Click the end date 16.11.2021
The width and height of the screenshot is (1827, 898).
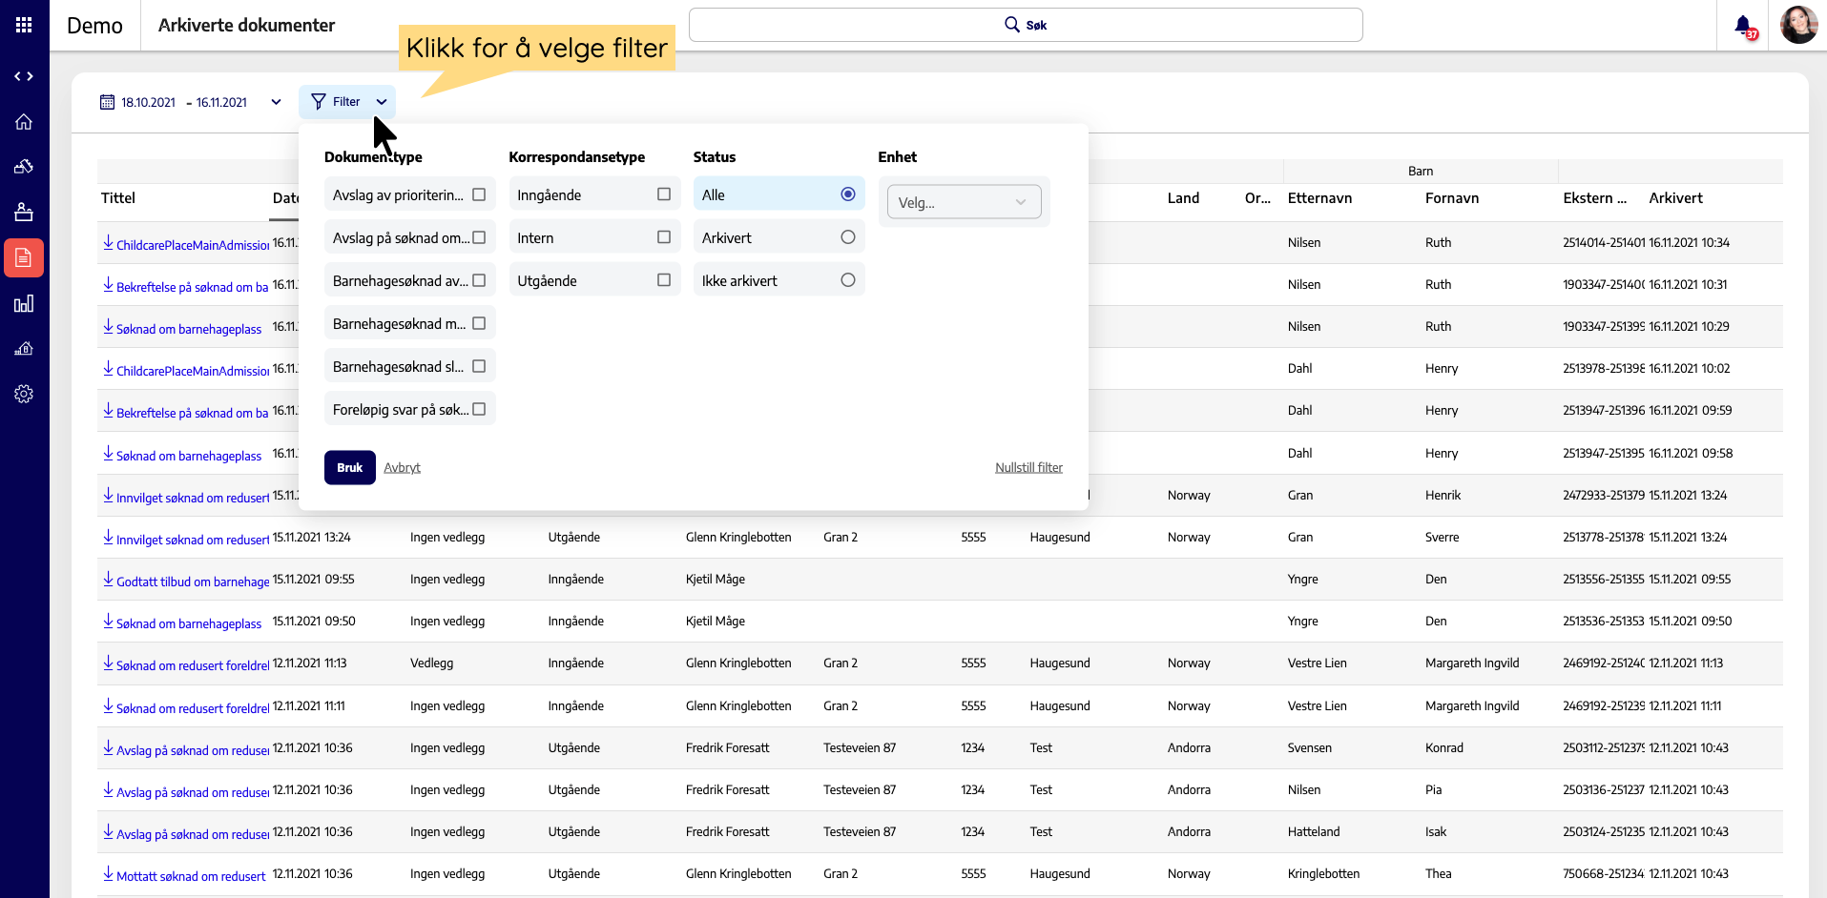[221, 102]
